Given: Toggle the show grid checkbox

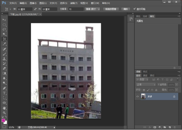Looking at the screenshot, I should tap(134, 9).
